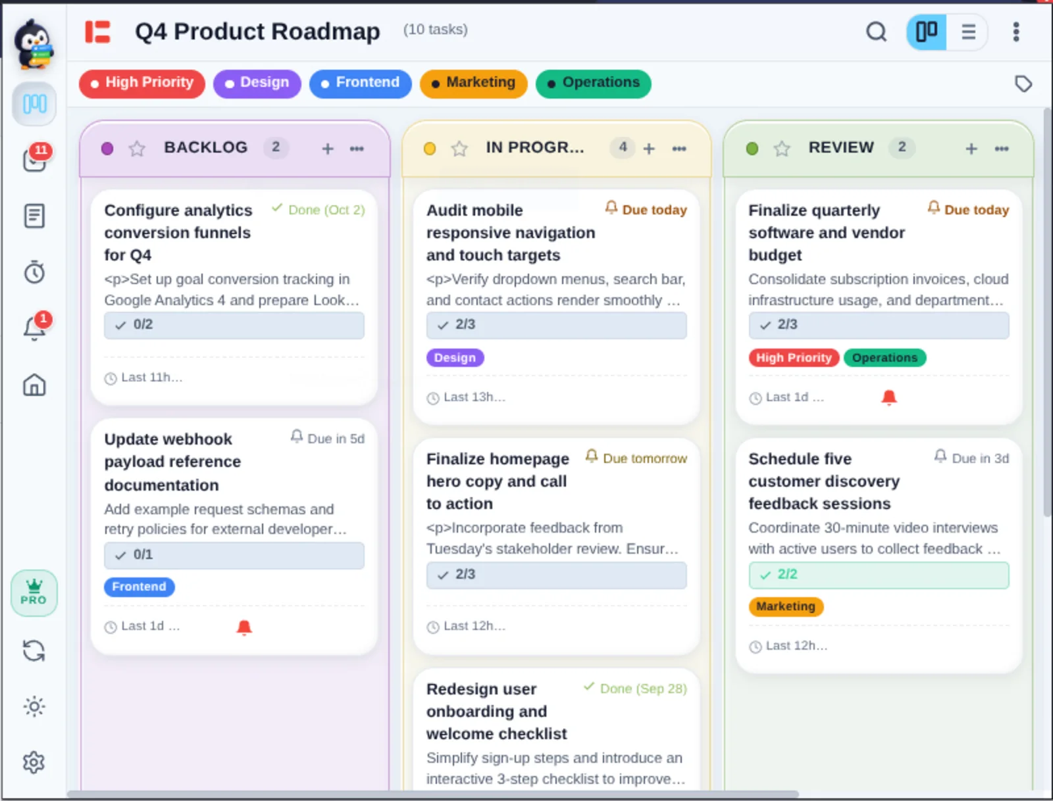
Task: Add task to Backlog column
Action: 328,149
